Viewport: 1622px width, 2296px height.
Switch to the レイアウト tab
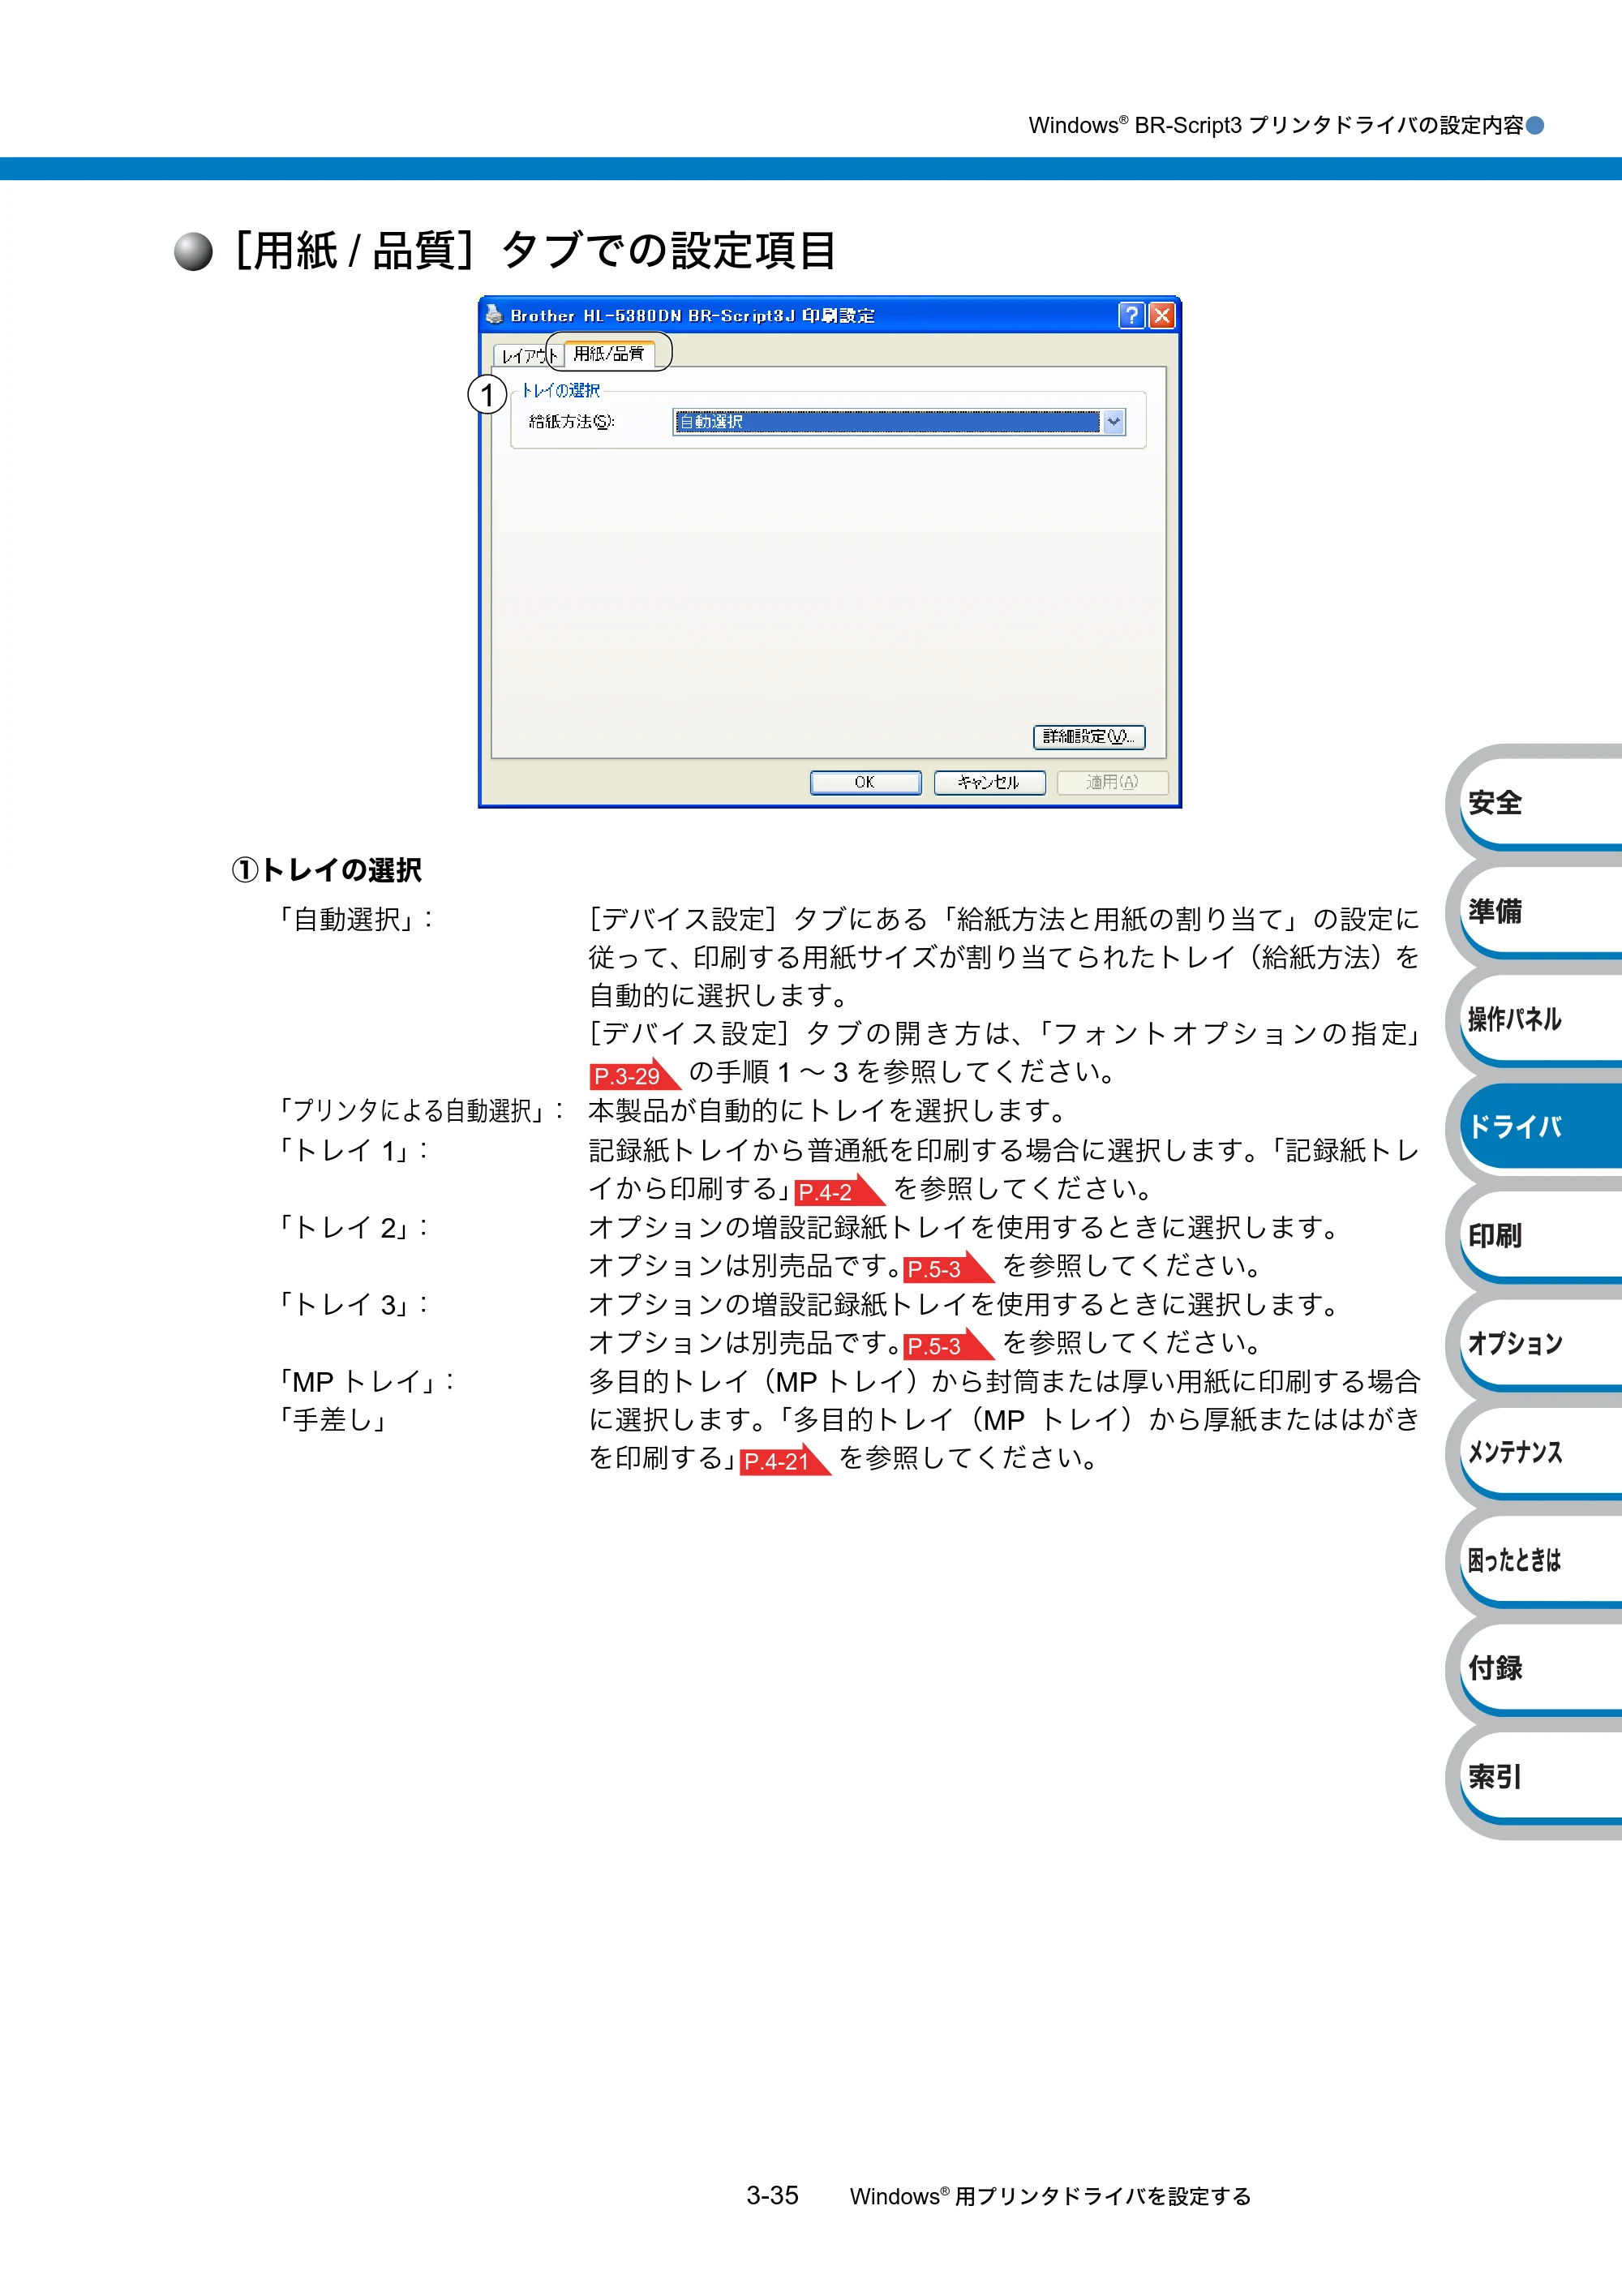point(528,355)
